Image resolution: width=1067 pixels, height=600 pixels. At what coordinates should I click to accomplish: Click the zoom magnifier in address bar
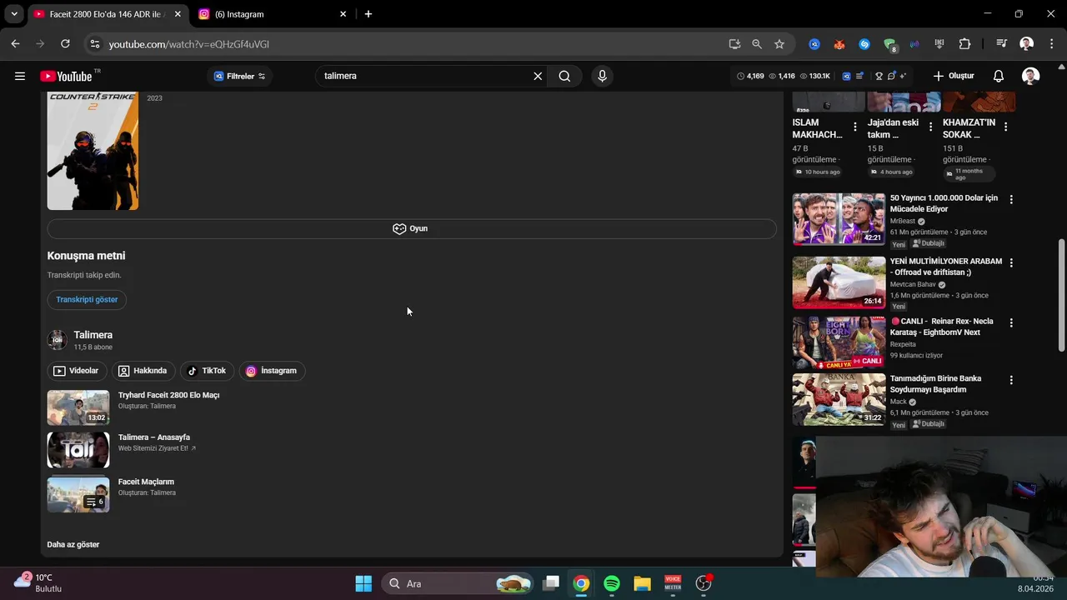pos(757,44)
